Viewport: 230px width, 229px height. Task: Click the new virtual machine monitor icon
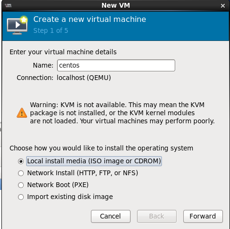tap(17, 25)
